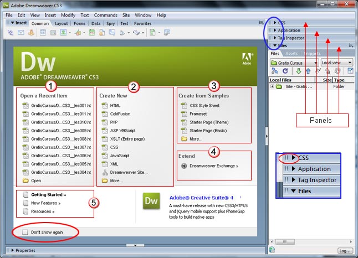Image resolution: width=358 pixels, height=258 pixels.
Task: Click the Server-Side Include icon
Action: [x=102, y=33]
